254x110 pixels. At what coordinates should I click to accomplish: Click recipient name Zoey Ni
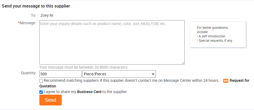coord(47,15)
